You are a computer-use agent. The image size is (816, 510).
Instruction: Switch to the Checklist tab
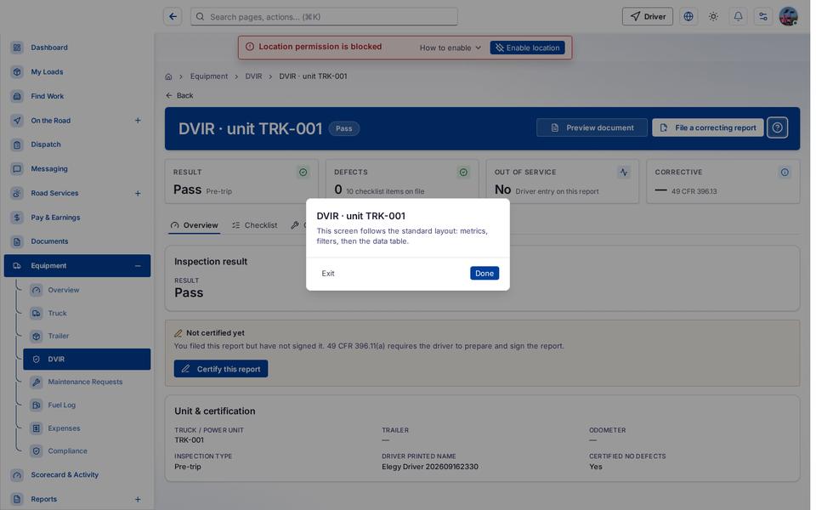pyautogui.click(x=254, y=225)
